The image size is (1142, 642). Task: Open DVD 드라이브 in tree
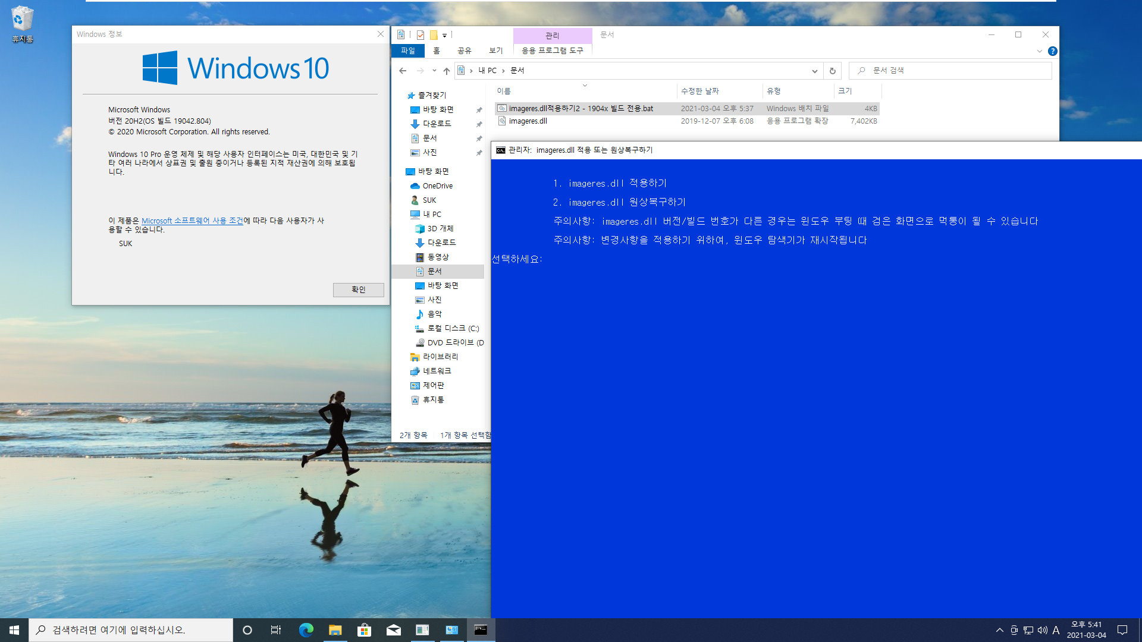pos(455,343)
